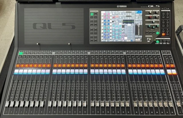
Task: Select the master fader on strip A
Action: coord(179,104)
